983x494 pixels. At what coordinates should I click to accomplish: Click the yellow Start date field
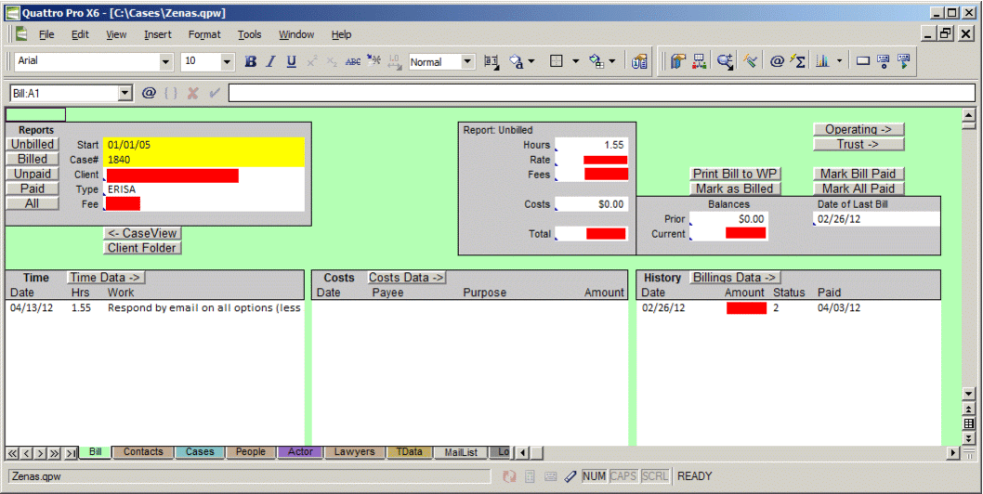203,145
